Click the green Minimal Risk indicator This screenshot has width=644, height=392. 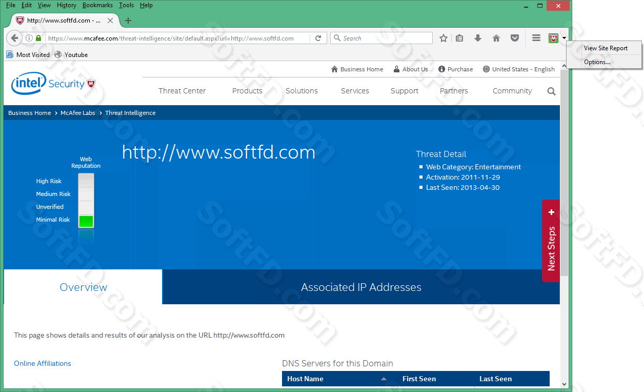[x=86, y=221]
